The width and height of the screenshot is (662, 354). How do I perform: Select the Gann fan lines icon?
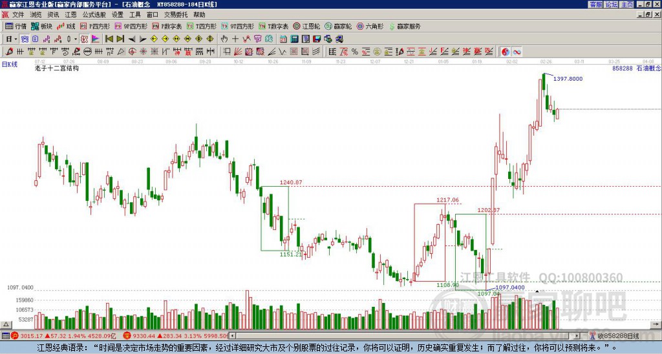point(238,52)
